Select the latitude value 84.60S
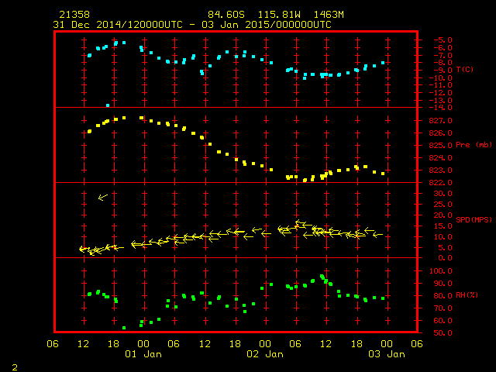This screenshot has width=496, height=372. (x=226, y=15)
